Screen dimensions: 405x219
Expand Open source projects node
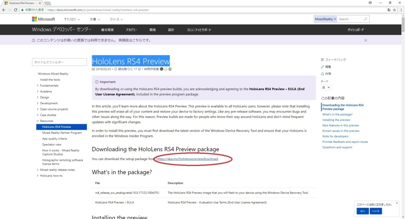pos(38,109)
